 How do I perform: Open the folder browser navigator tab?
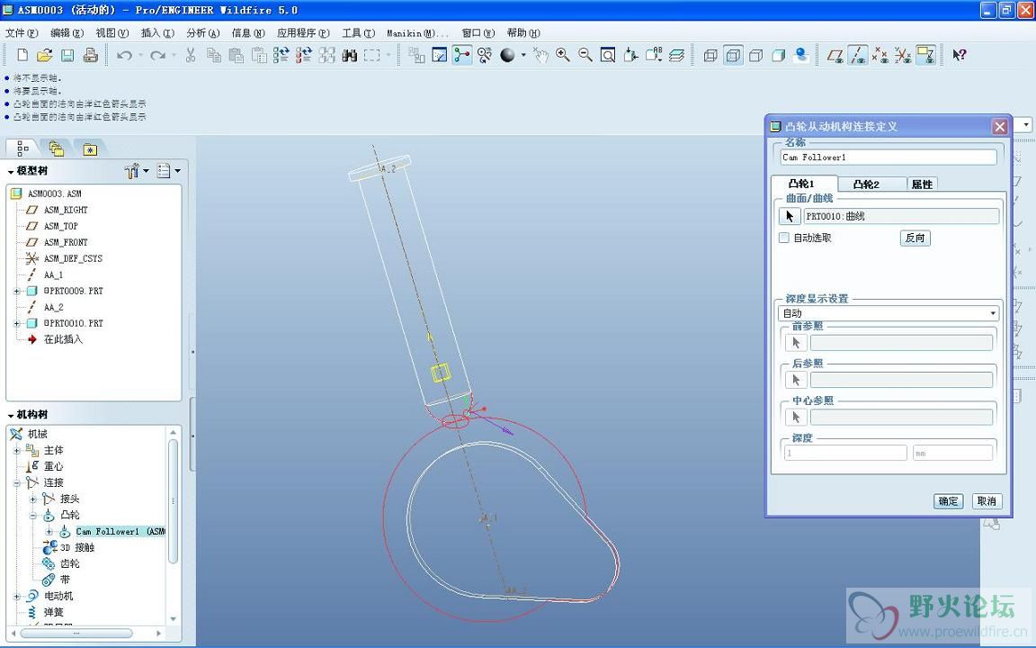pyautogui.click(x=56, y=148)
